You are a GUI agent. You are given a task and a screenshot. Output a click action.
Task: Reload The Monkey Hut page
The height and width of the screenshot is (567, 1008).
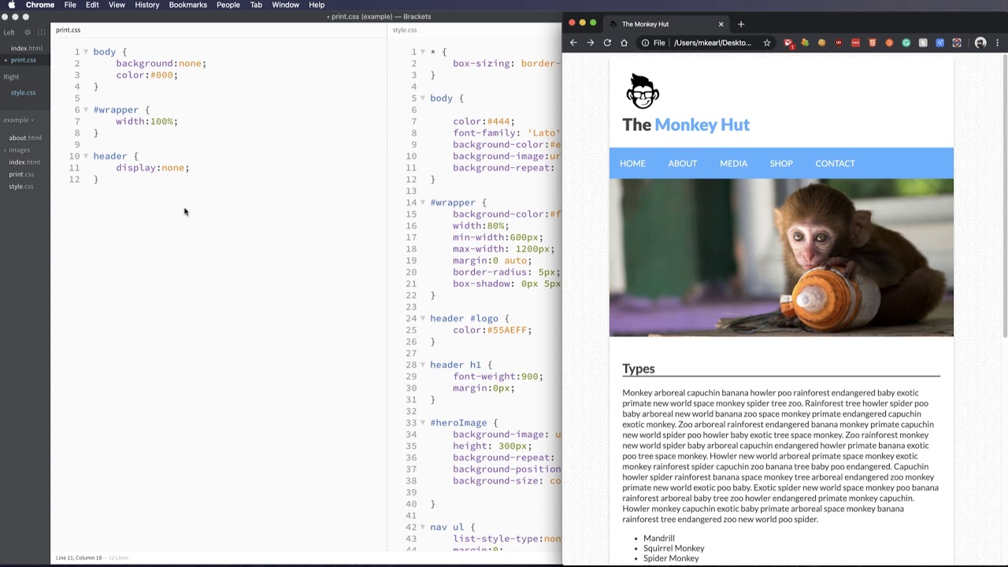tap(607, 43)
